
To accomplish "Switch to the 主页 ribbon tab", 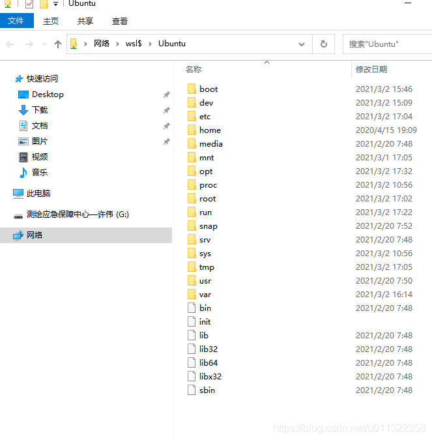I will point(51,21).
